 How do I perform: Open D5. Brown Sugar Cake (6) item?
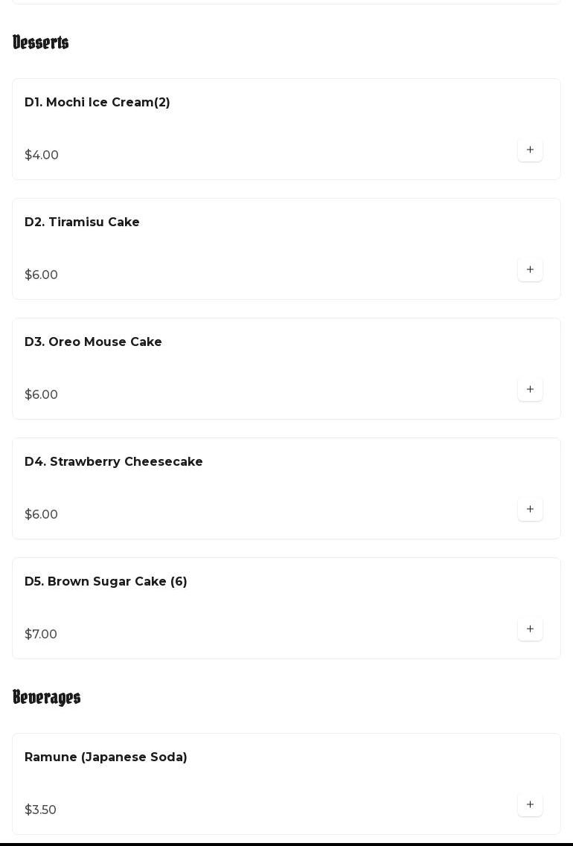point(106,582)
